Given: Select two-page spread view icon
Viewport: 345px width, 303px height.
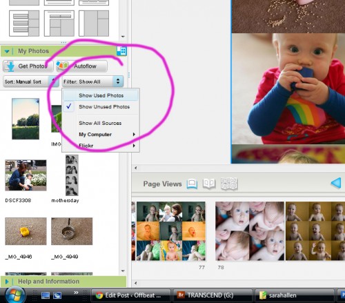Looking at the screenshot, I should [x=209, y=184].
